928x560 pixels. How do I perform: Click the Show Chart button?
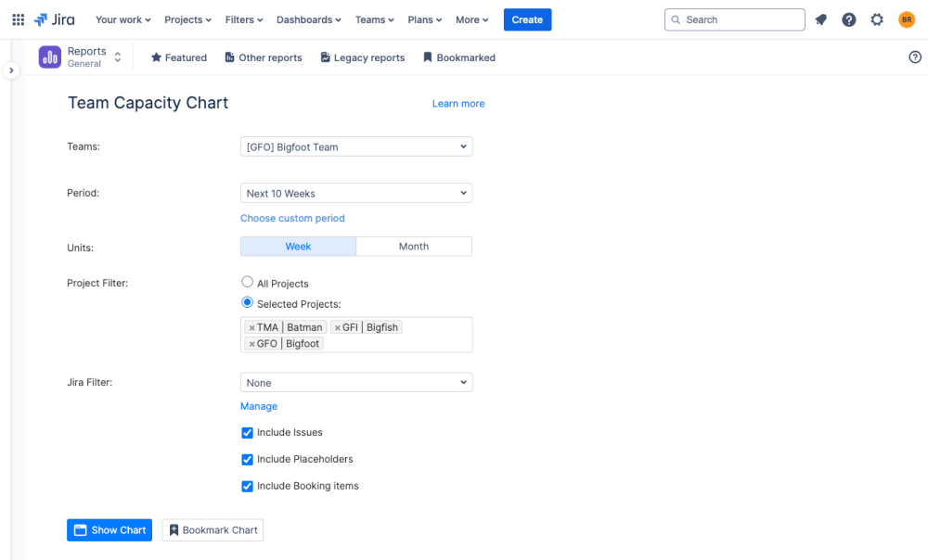click(x=110, y=530)
